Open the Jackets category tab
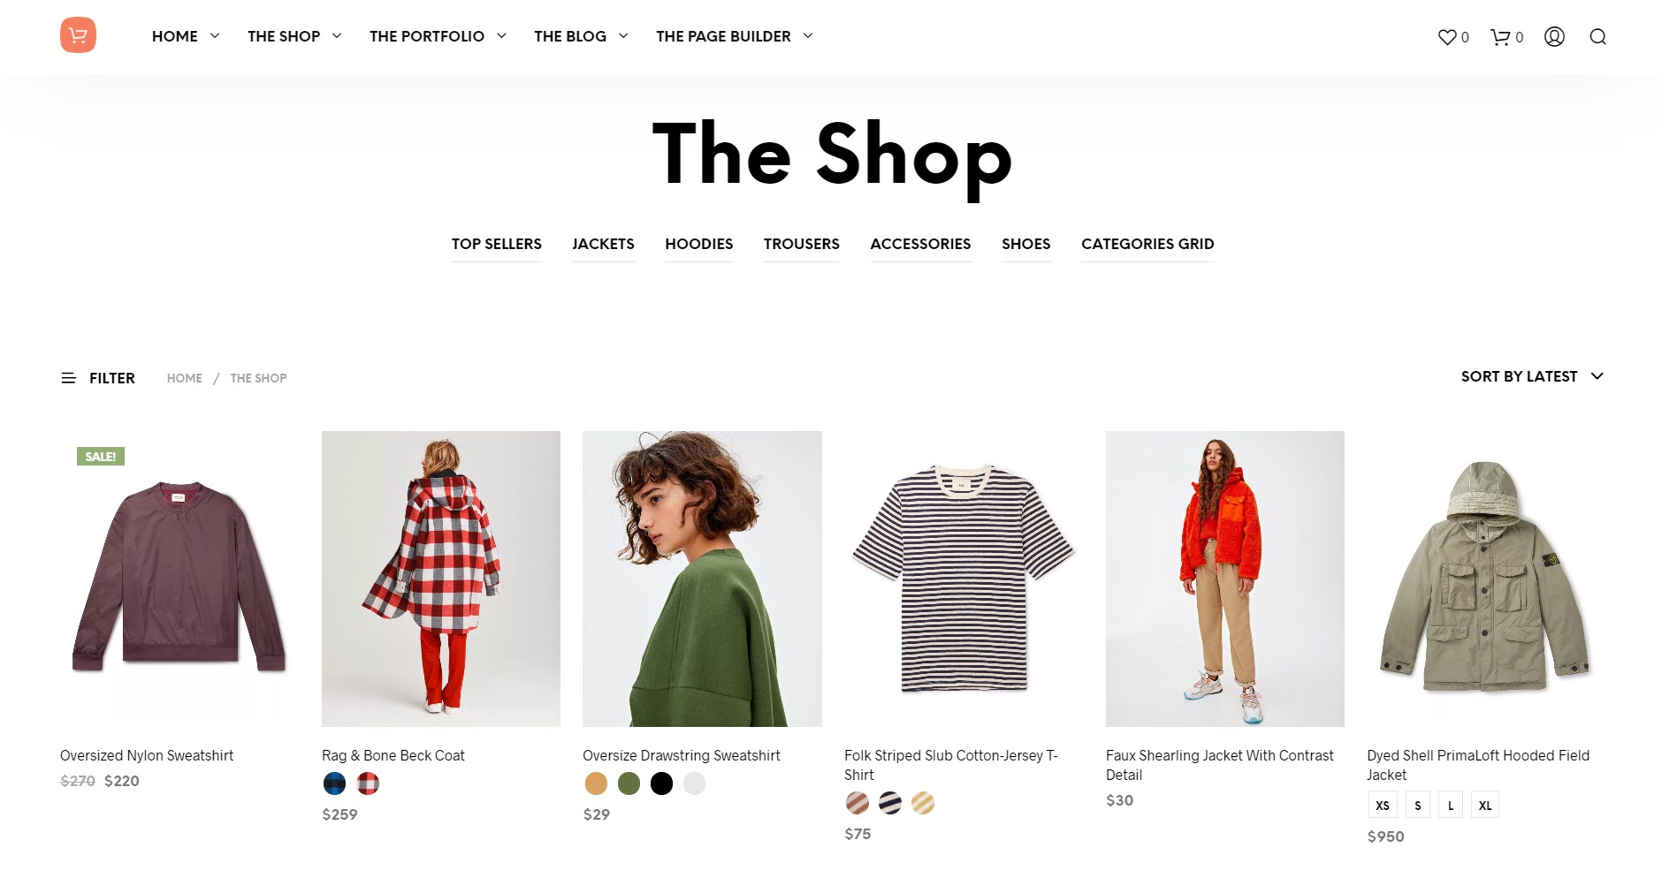Image resolution: width=1677 pixels, height=878 pixels. coord(603,244)
